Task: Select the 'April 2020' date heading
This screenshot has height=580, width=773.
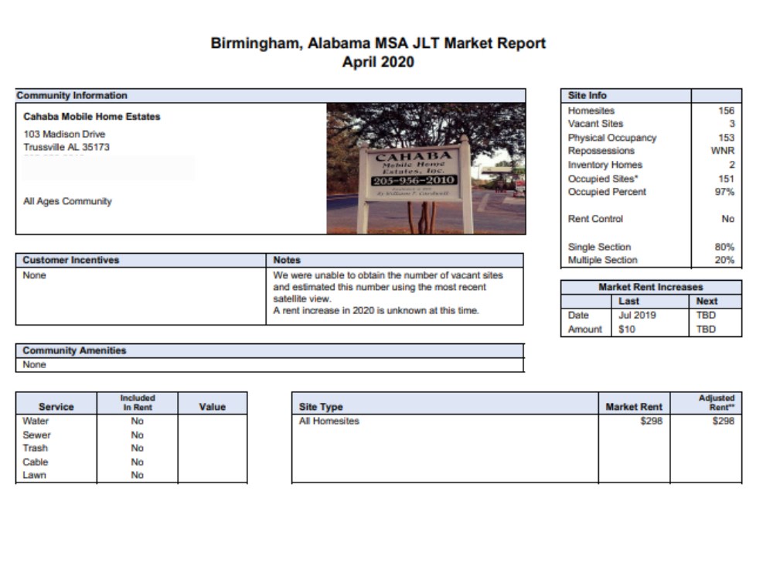Action: (378, 62)
